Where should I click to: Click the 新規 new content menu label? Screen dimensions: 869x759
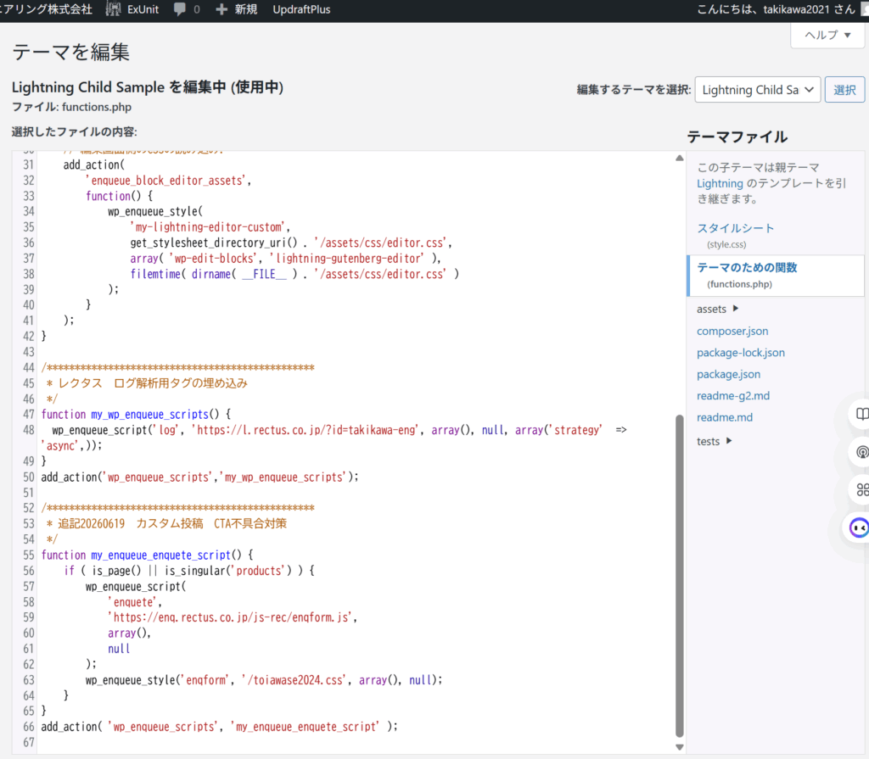245,9
